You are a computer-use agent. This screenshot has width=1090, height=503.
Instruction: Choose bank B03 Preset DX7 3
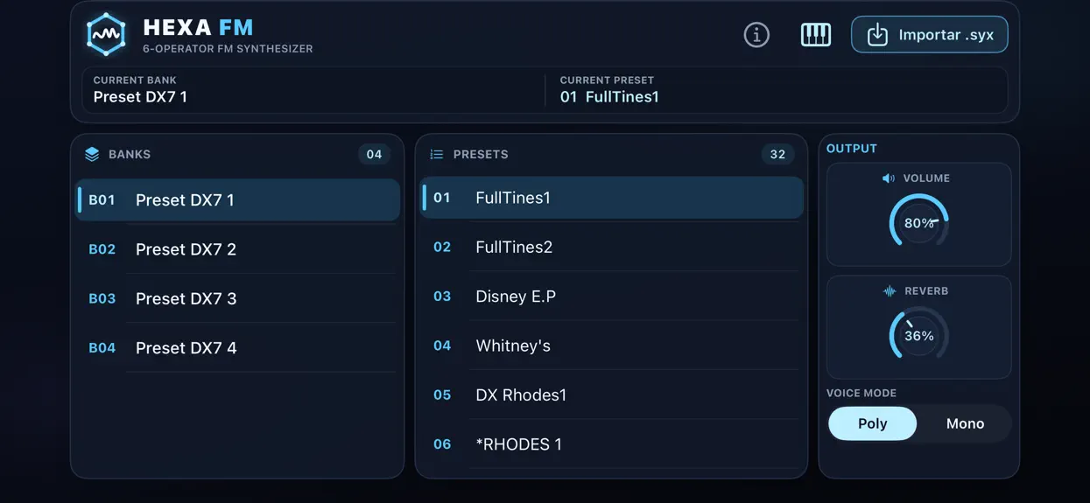237,298
